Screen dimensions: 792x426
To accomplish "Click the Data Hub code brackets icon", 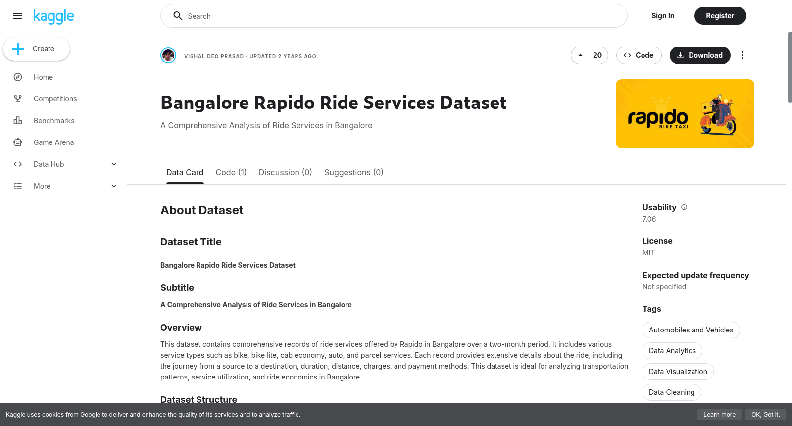I will 18,164.
